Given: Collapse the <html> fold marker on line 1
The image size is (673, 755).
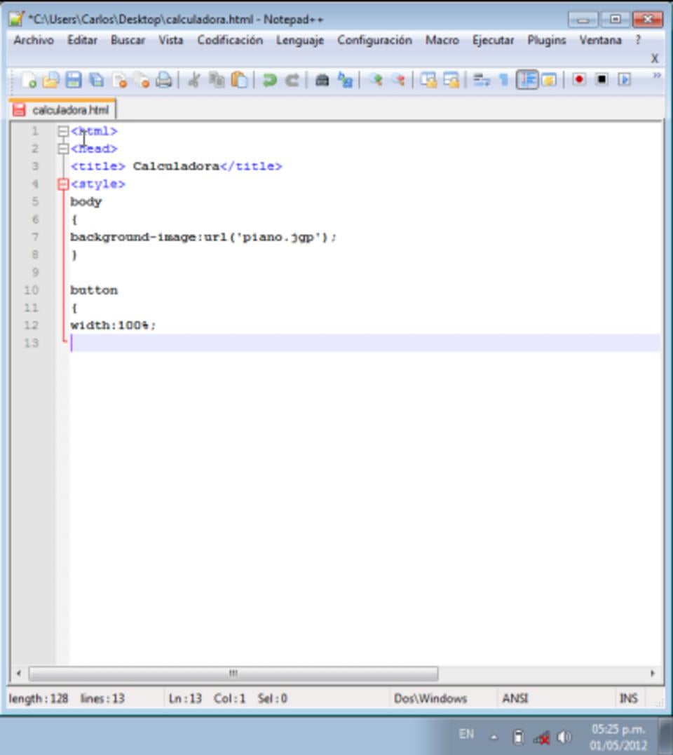Looking at the screenshot, I should click(x=63, y=131).
